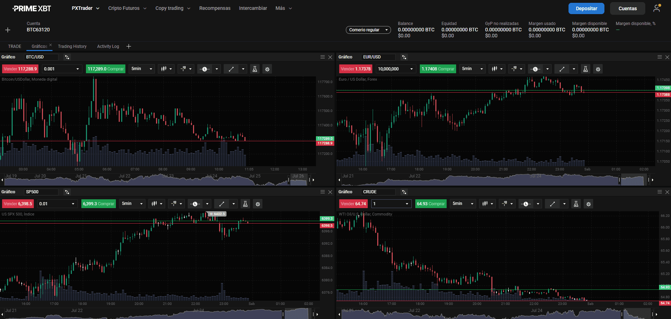
Task: Click Vender 1.17378 on EUR/USD
Action: click(356, 69)
